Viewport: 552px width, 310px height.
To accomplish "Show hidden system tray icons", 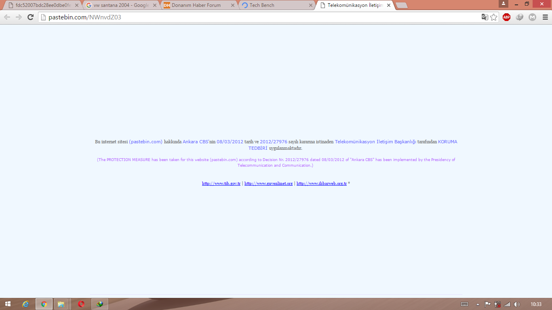I will pos(478,304).
